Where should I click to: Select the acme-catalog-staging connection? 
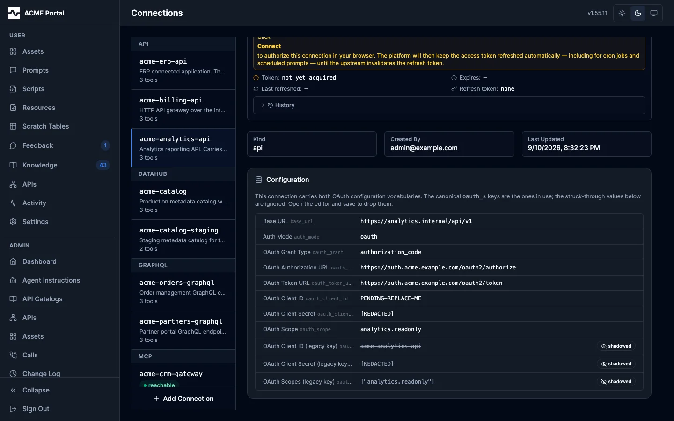click(x=183, y=239)
